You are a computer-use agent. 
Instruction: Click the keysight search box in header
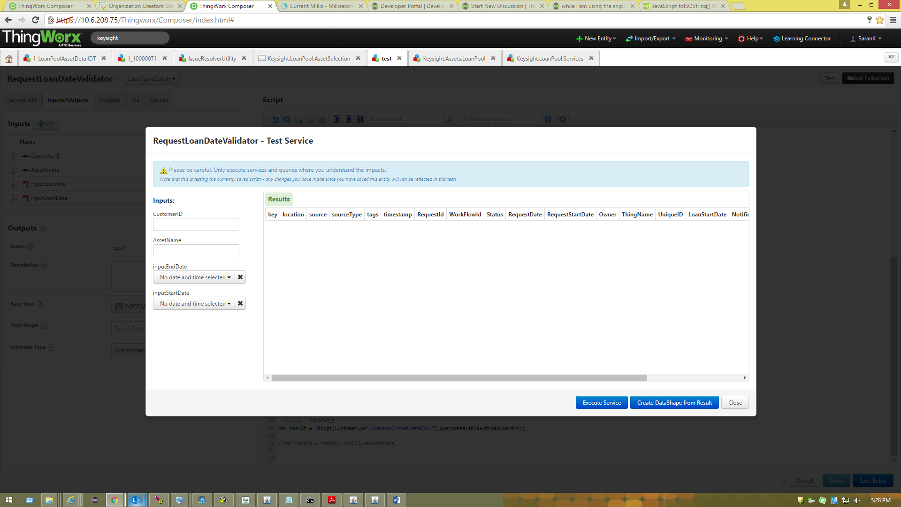[130, 38]
